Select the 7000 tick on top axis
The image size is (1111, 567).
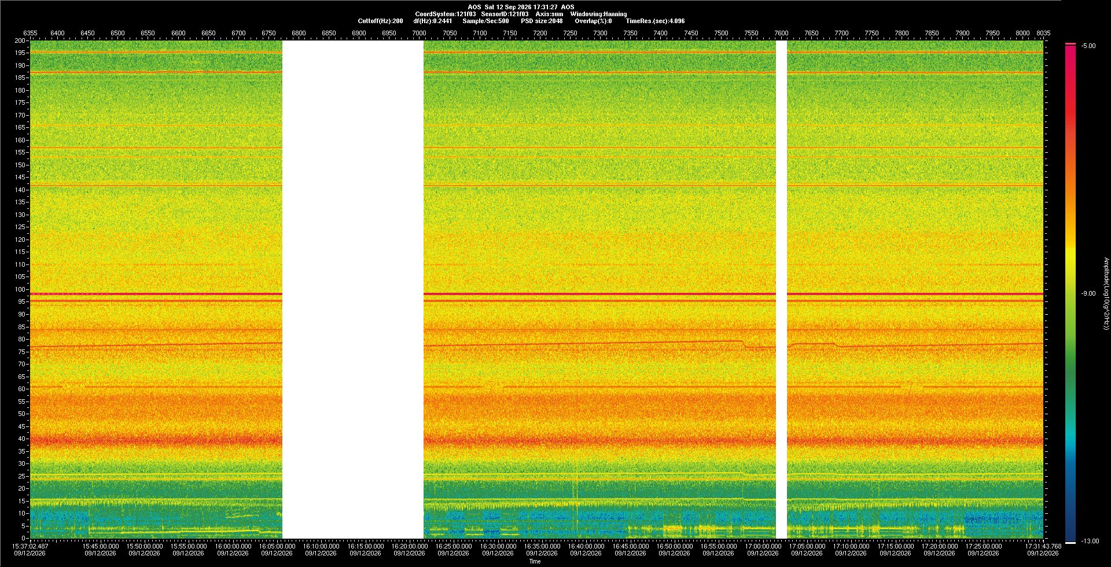[x=419, y=33]
